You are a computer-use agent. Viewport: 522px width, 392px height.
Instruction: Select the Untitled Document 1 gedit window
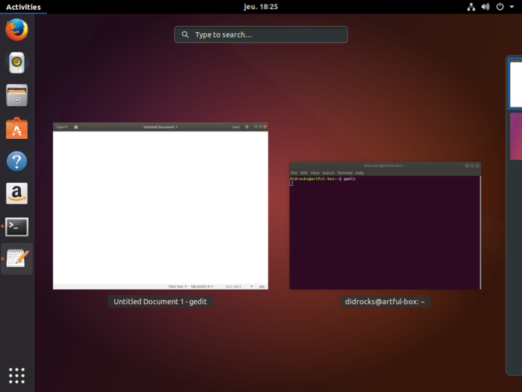(160, 206)
